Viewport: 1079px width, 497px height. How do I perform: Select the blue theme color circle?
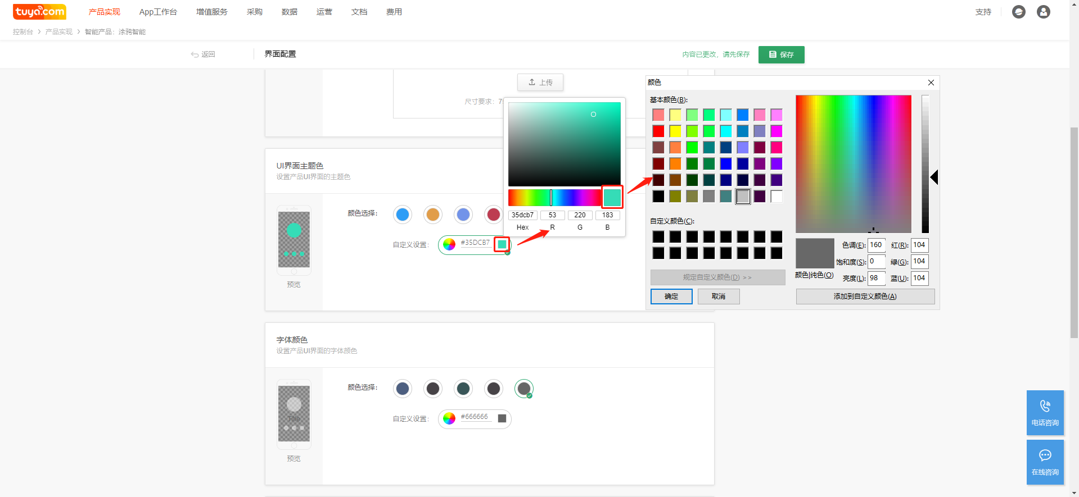pyautogui.click(x=403, y=215)
